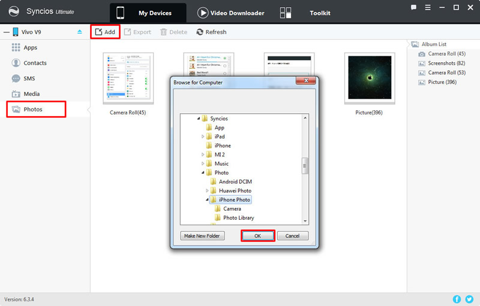The height and width of the screenshot is (306, 480).
Task: Collapse the Photo folder
Action: point(203,172)
